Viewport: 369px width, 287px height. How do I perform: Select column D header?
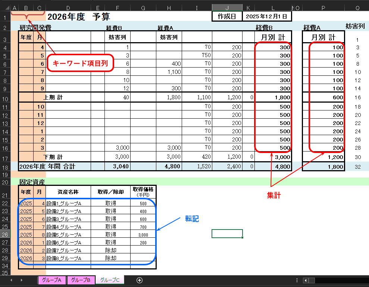[68, 8]
